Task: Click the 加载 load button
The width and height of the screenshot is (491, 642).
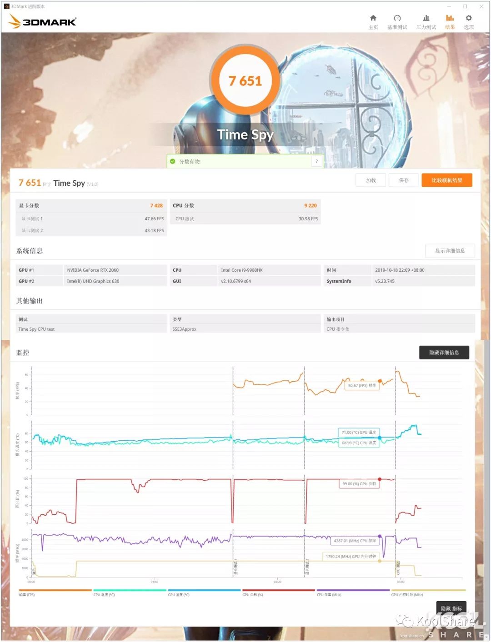Action: point(371,180)
